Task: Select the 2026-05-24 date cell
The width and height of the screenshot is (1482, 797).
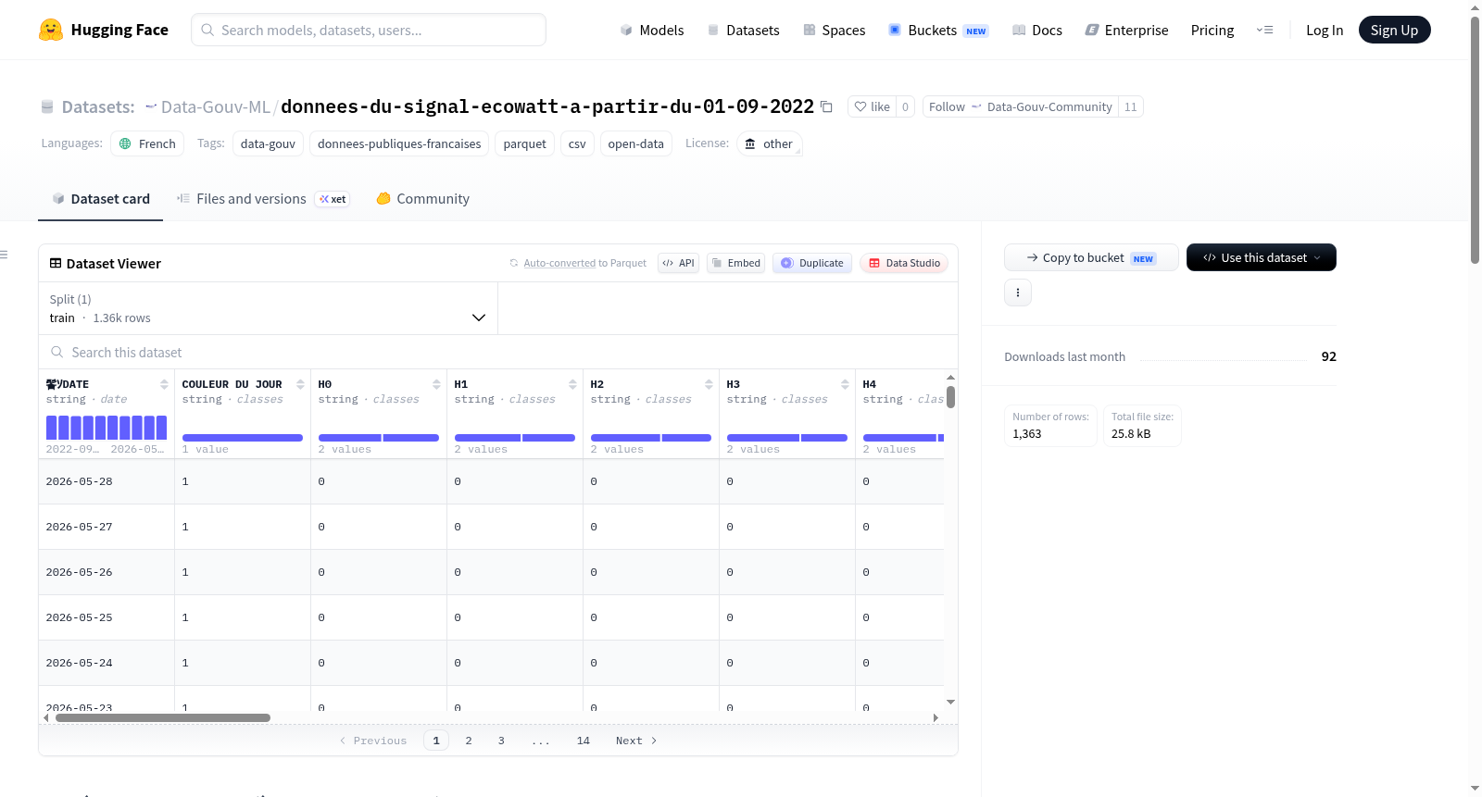Action: pos(107,663)
